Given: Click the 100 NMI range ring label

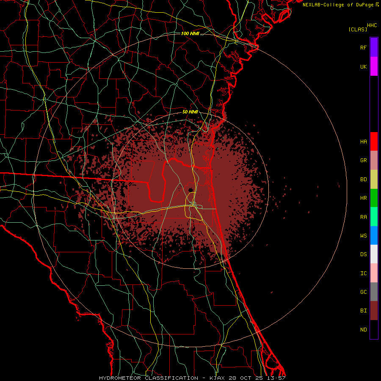Looking at the screenshot, I should (190, 33).
